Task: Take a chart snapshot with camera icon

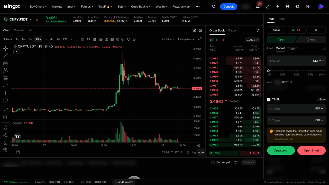Action: point(112,39)
